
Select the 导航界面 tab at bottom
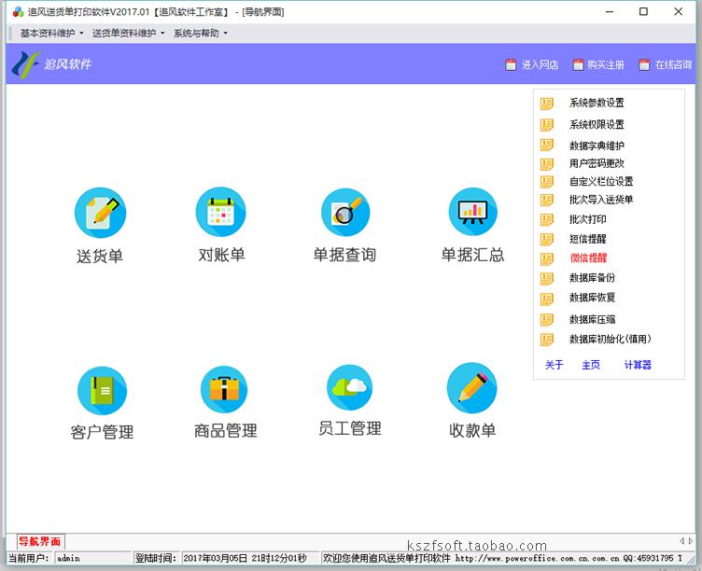pos(40,541)
